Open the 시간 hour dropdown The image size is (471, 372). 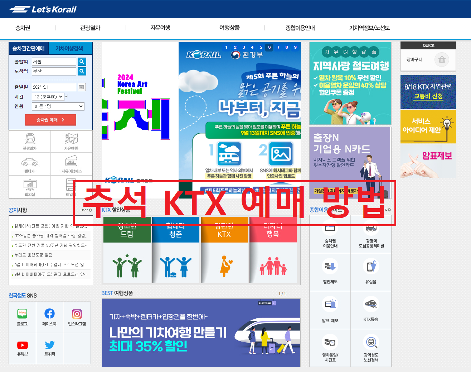tap(48, 97)
